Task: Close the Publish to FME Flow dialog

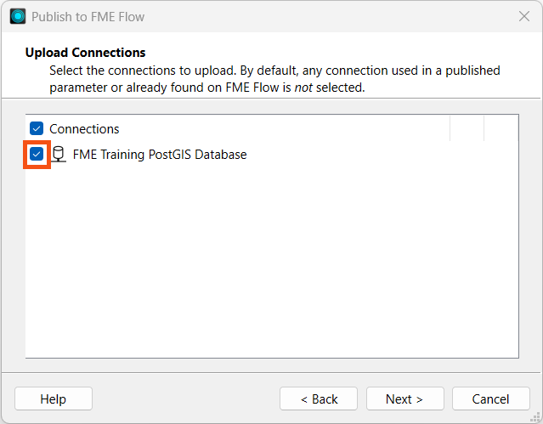Action: coord(524,16)
